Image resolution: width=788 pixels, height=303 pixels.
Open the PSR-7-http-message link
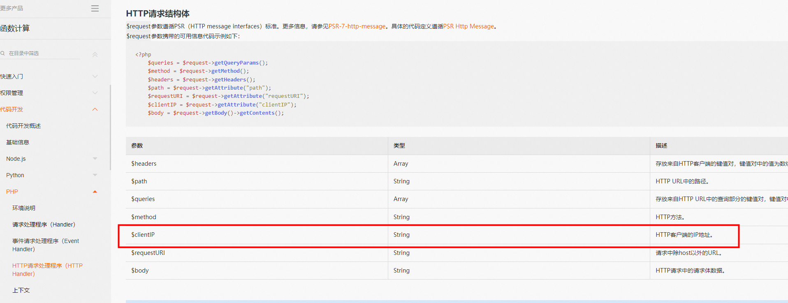tap(357, 26)
